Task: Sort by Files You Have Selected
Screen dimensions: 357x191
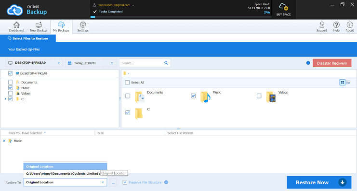Action: pyautogui.click(x=25, y=133)
